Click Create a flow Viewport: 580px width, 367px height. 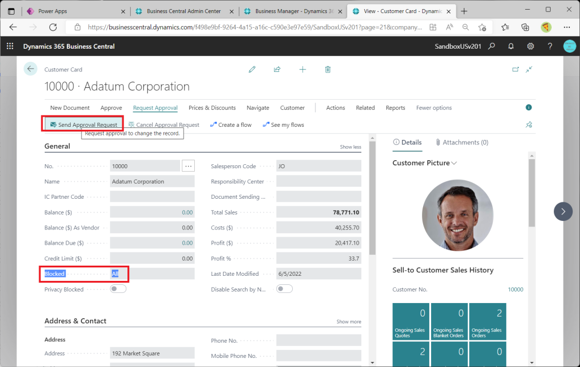point(231,125)
